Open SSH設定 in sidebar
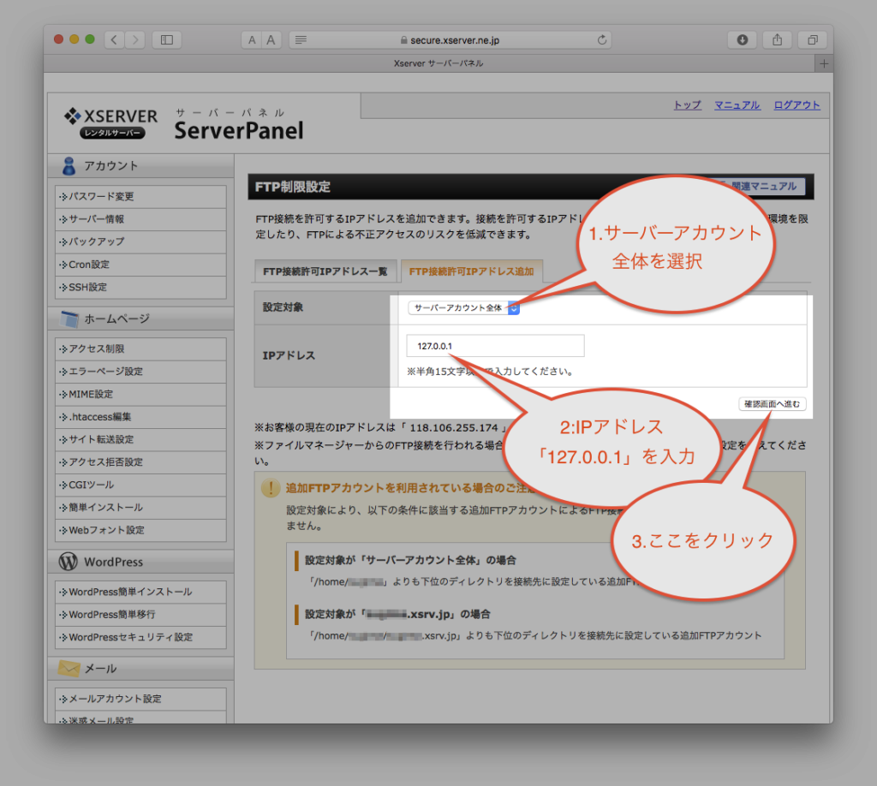This screenshot has height=786, width=877. pos(141,288)
